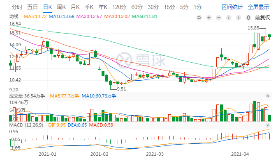Click the undo/reset chart icon
The height and width of the screenshot is (161, 278).
199,18
